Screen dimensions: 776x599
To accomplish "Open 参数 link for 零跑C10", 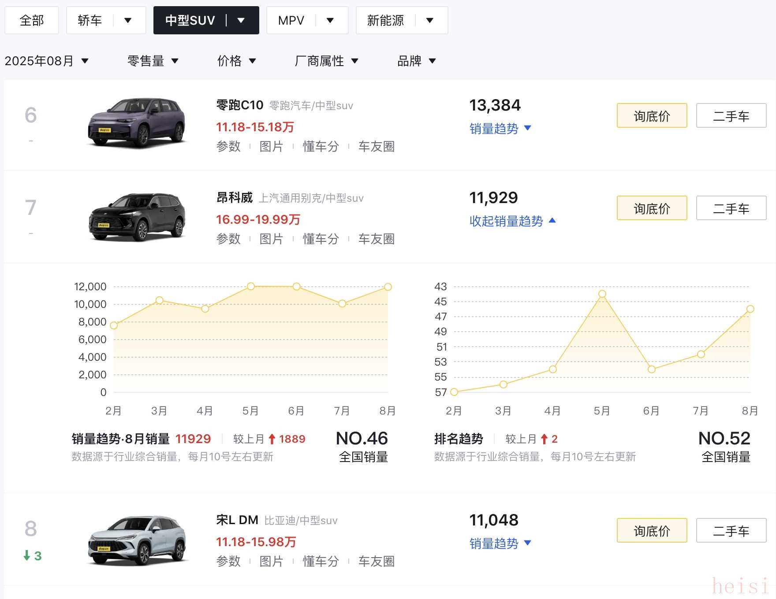I will (228, 146).
